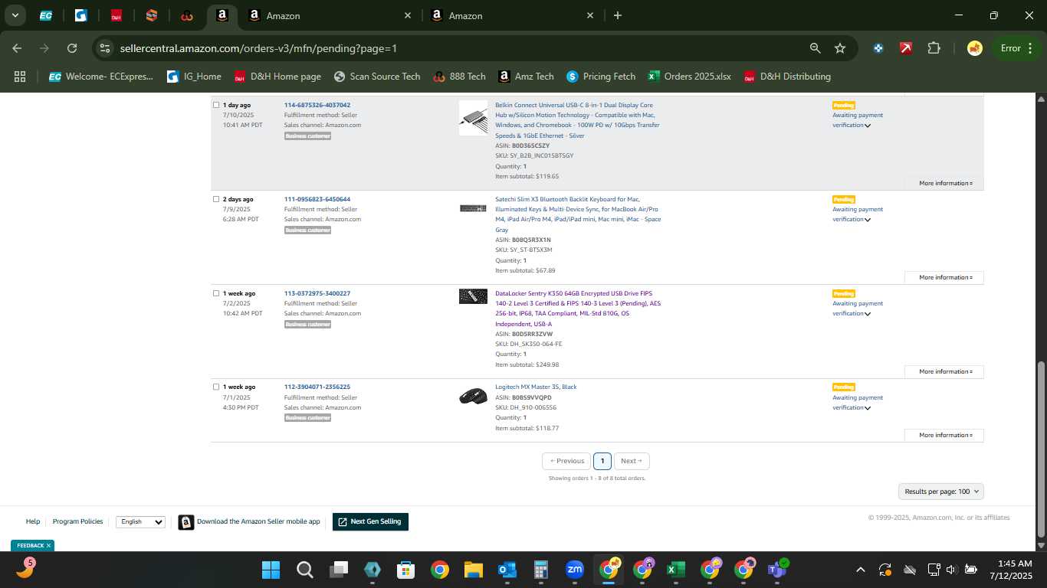The height and width of the screenshot is (588, 1047).
Task: Open the Pricing Fetch bookmark
Action: click(601, 77)
